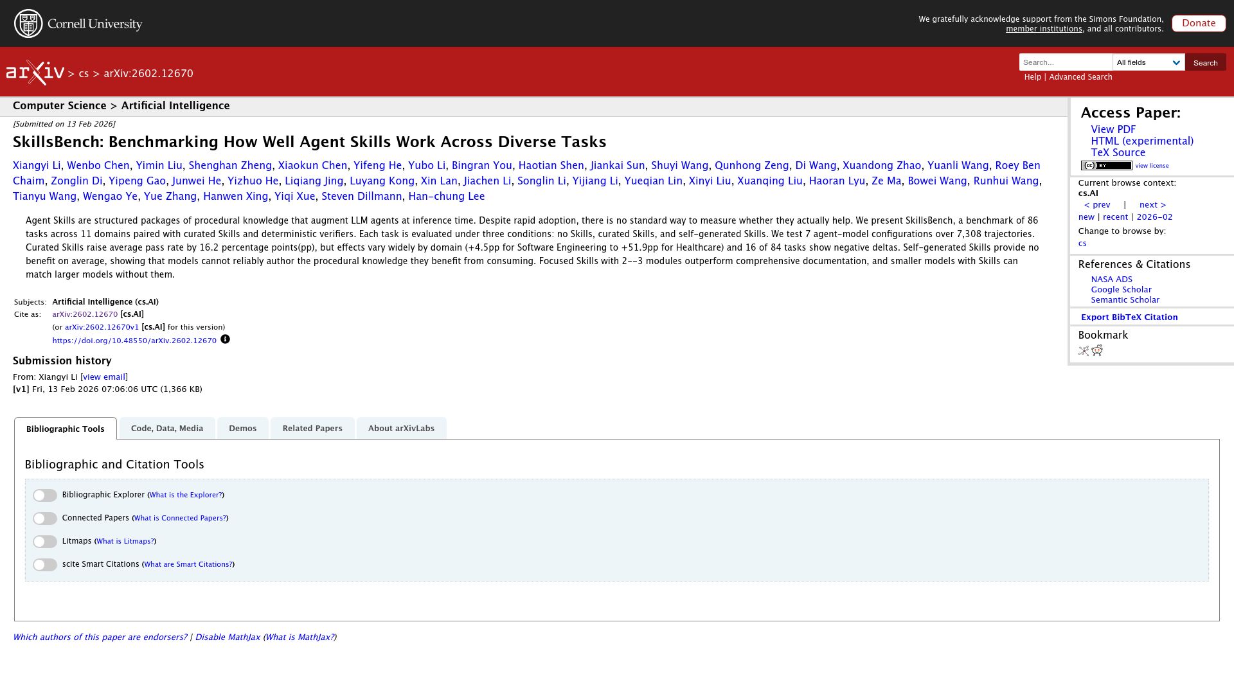Image resolution: width=1234 pixels, height=694 pixels.
Task: Open the View PDF link
Action: pyautogui.click(x=1113, y=130)
